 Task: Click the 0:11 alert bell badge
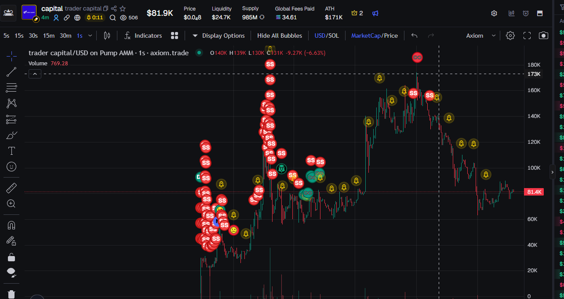95,18
